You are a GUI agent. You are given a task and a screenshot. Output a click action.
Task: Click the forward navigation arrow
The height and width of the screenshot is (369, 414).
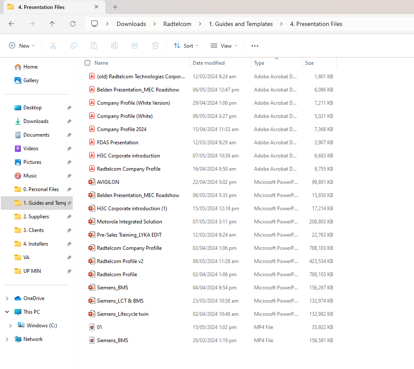[31, 24]
